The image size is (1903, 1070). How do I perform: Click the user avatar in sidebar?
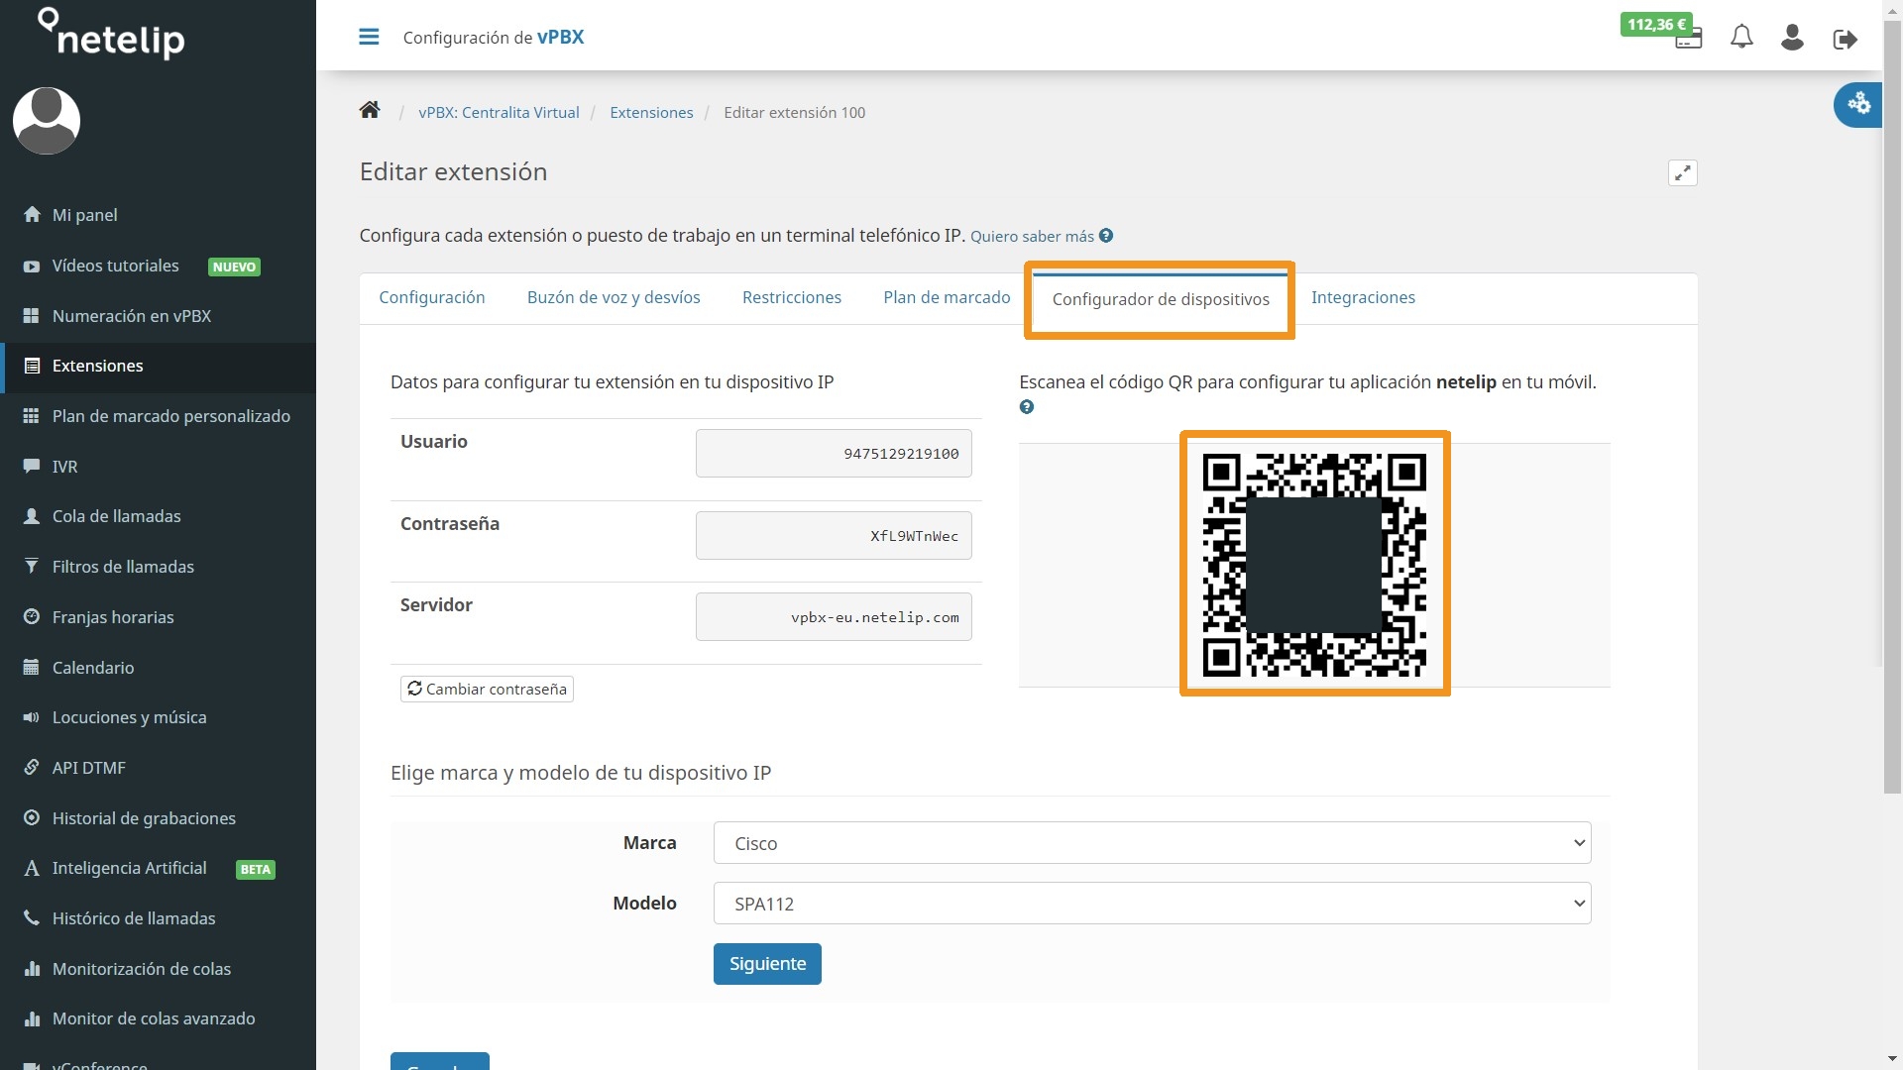47,121
